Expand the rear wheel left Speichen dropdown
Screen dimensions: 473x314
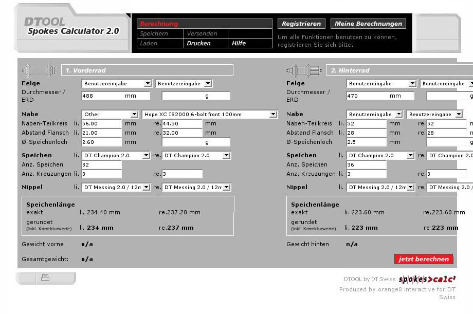pos(380,155)
